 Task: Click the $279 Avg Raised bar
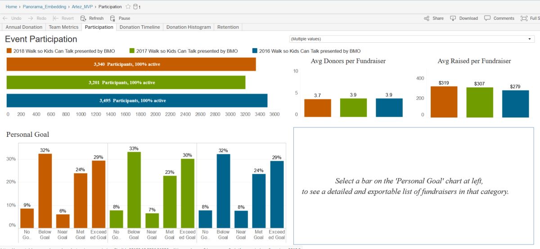pos(516,104)
